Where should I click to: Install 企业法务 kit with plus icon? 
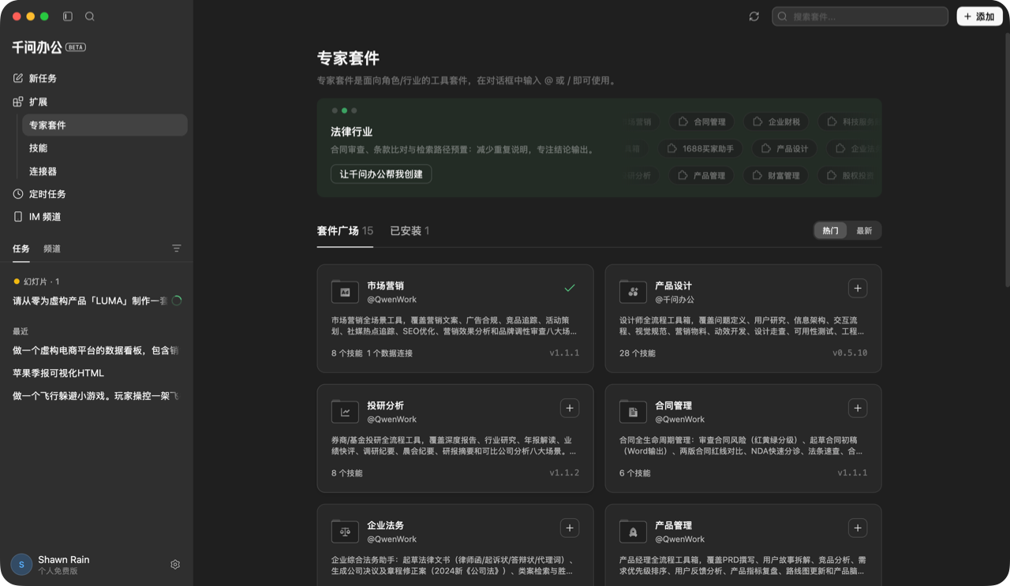point(570,528)
